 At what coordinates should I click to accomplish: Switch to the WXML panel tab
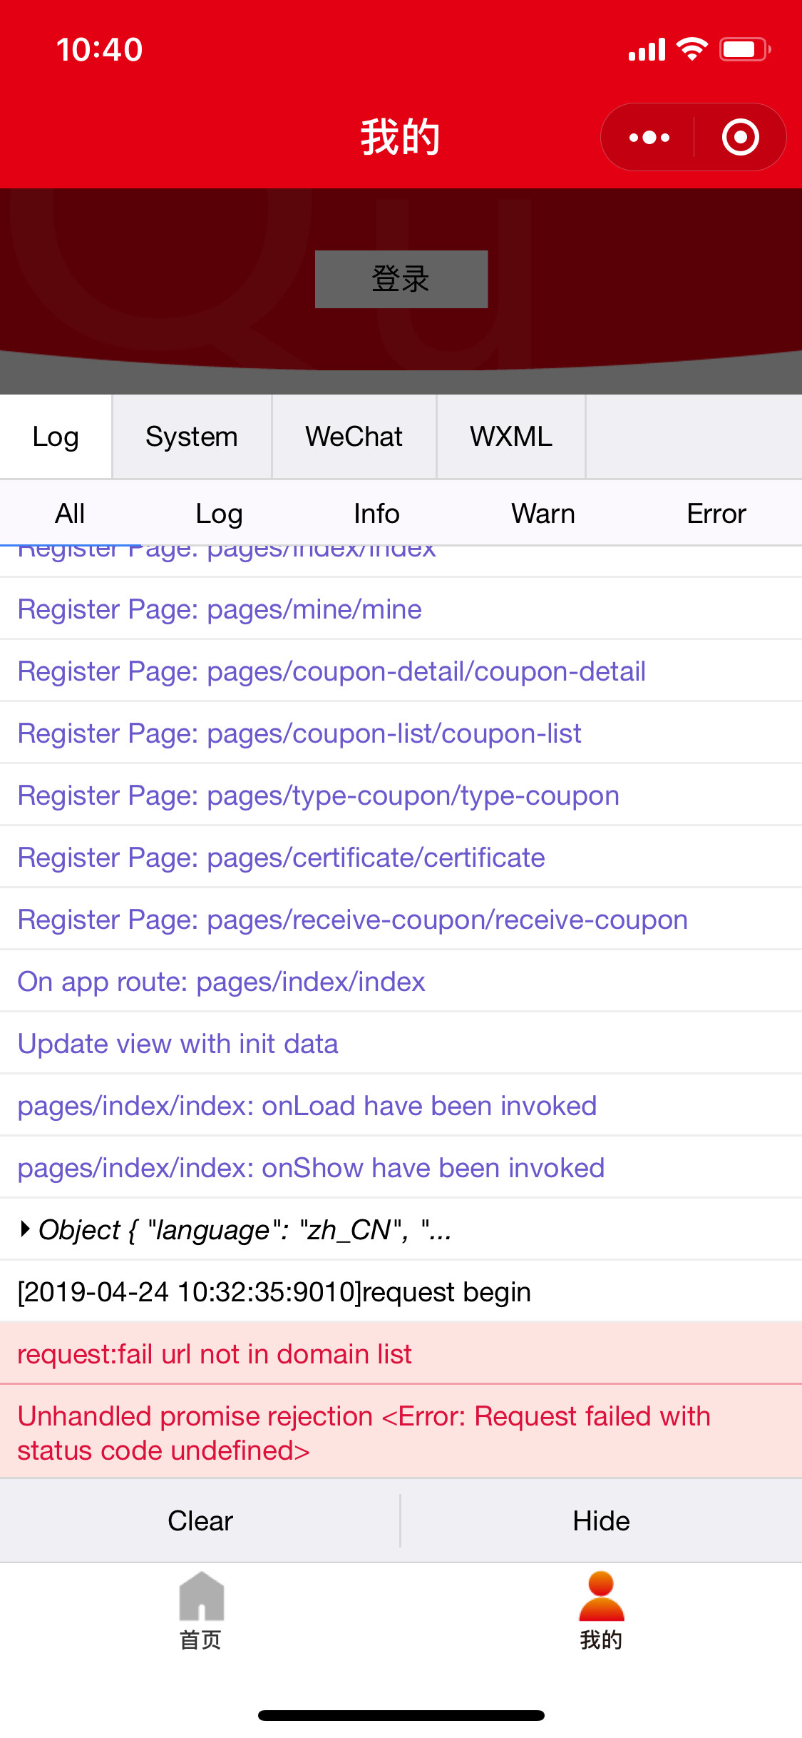[510, 437]
